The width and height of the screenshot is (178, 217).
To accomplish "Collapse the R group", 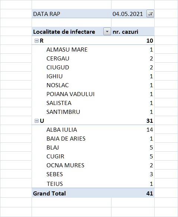I will (36, 41).
